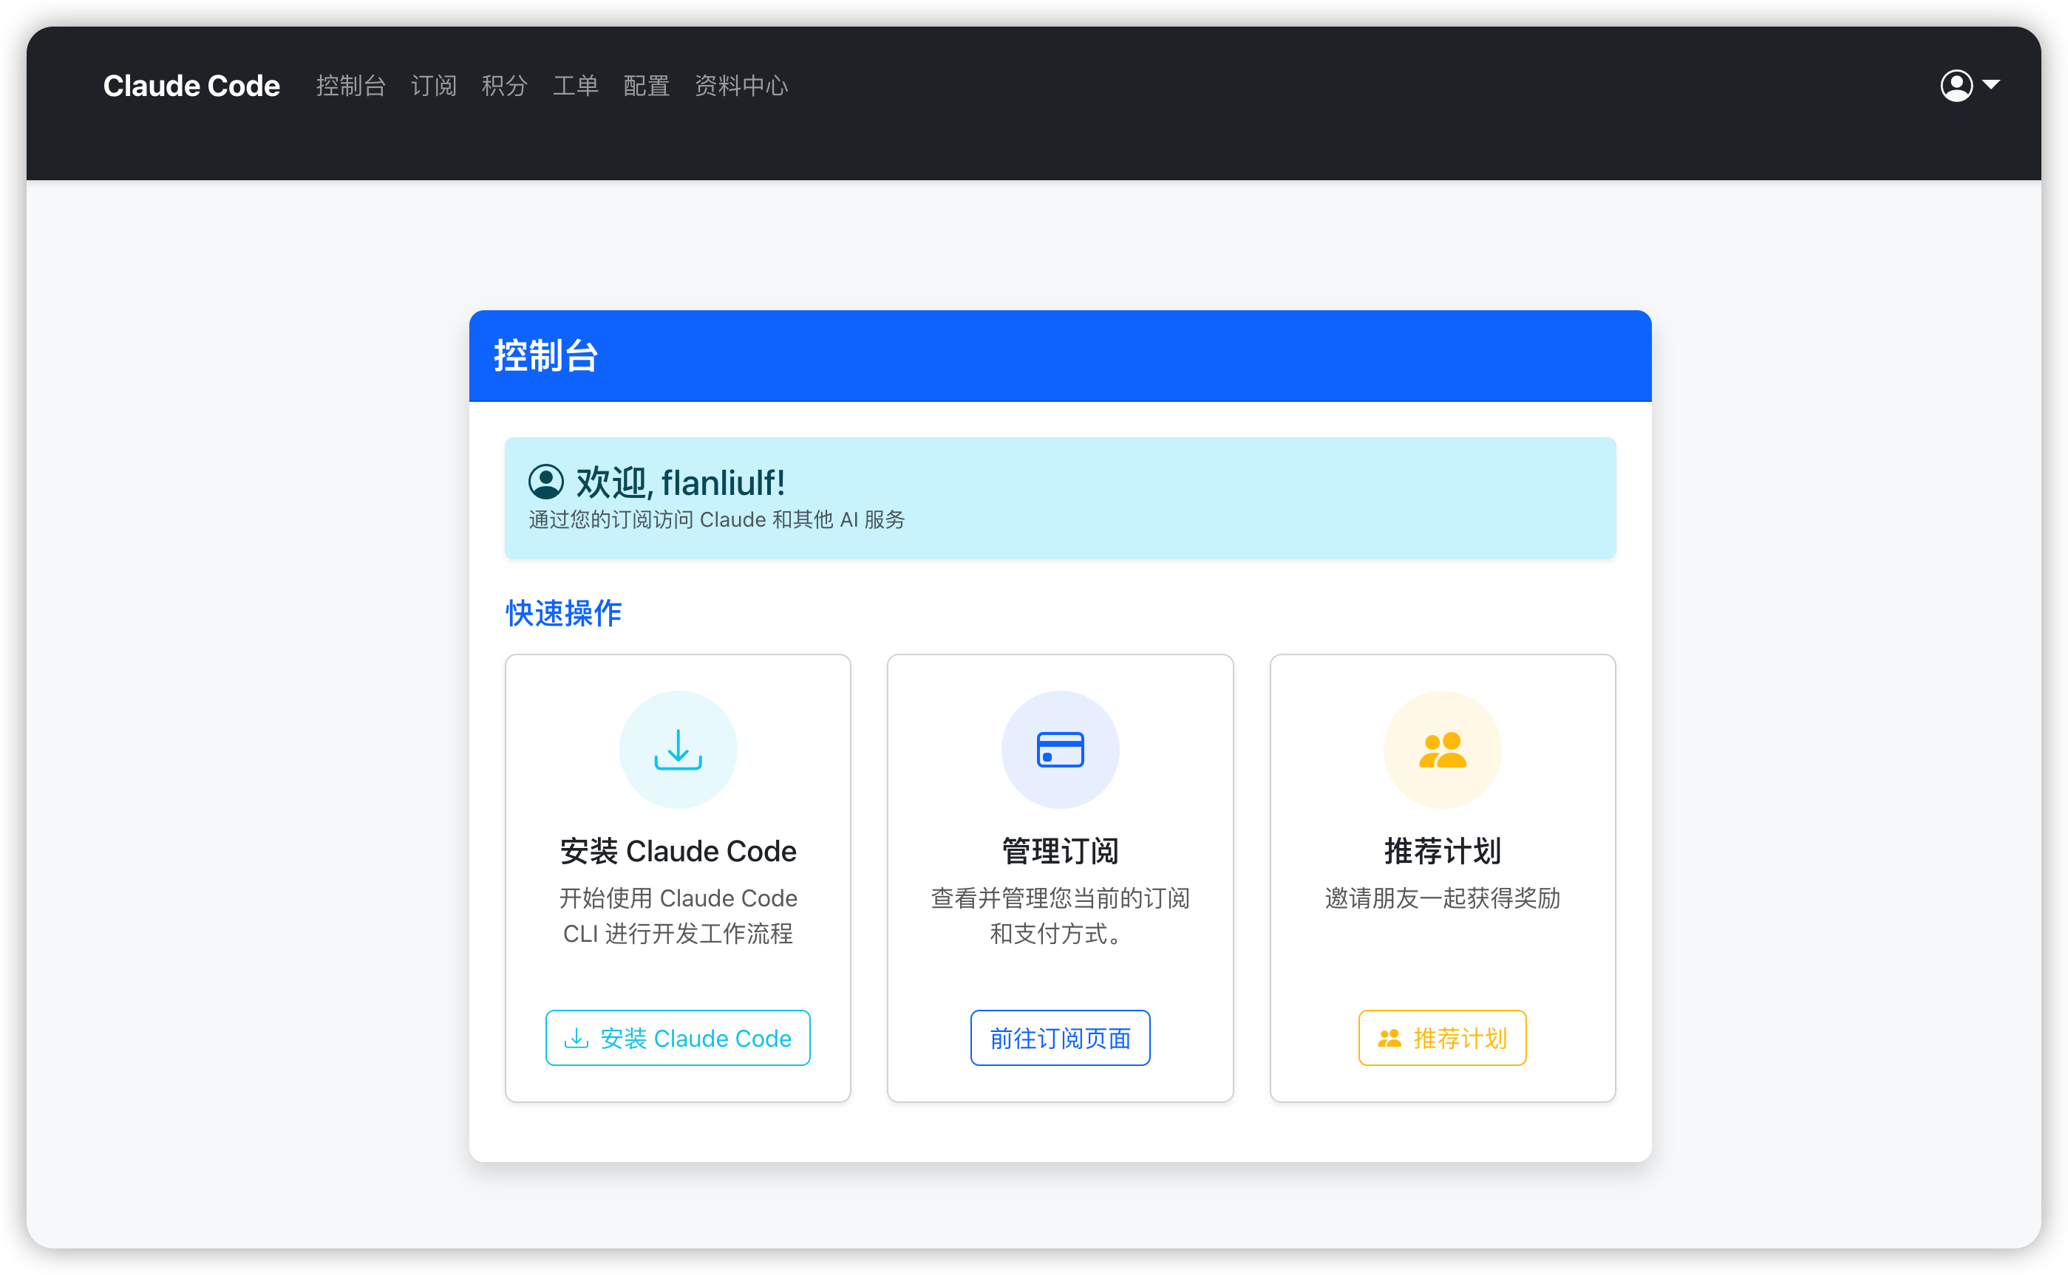The width and height of the screenshot is (2068, 1275).
Task: Click download icon inside install button
Action: point(576,1038)
